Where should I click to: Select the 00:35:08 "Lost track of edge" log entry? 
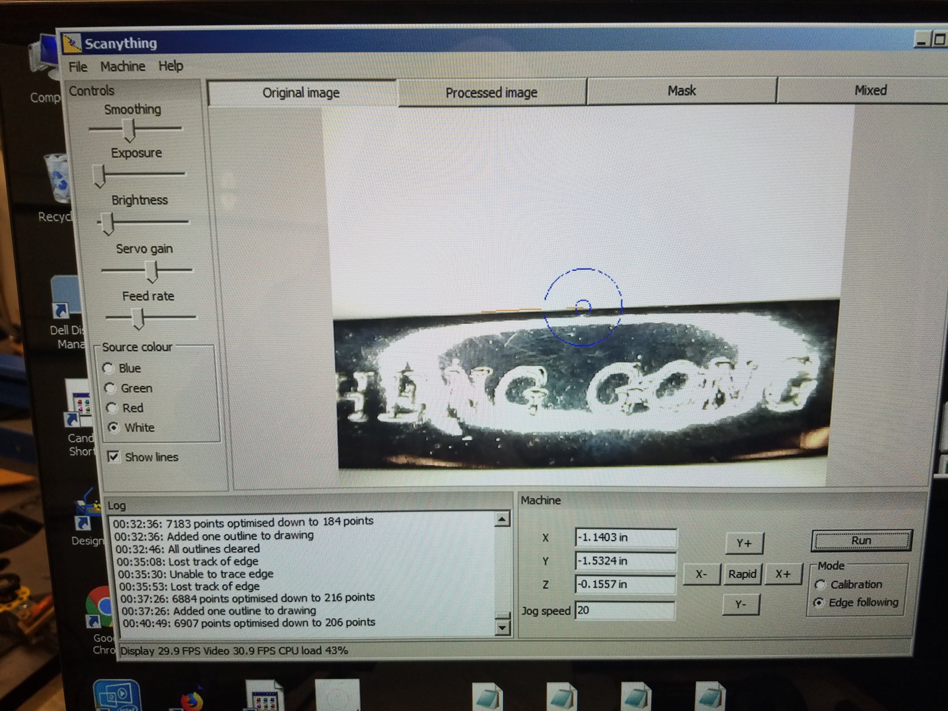[188, 561]
